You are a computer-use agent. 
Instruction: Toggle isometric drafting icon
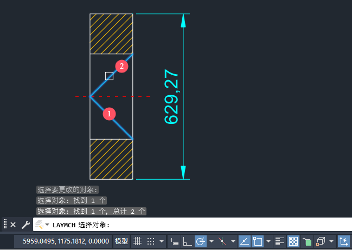tap(222, 241)
